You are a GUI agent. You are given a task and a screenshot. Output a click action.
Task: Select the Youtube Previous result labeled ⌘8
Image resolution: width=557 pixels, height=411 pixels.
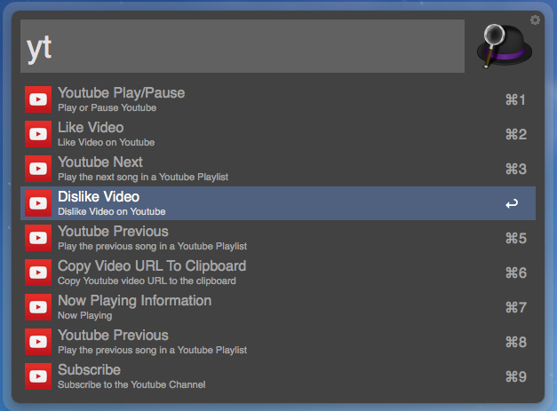pyautogui.click(x=267, y=342)
